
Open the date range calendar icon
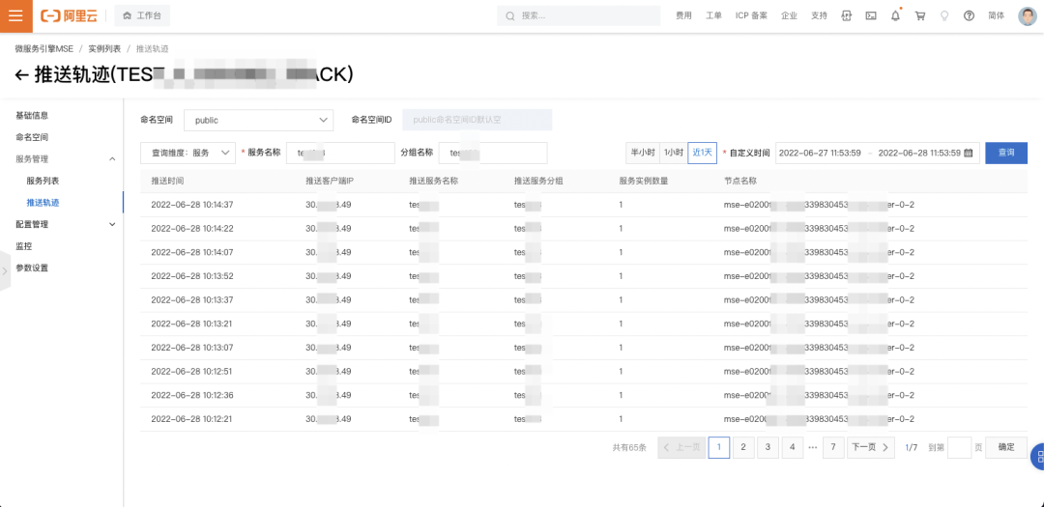[x=968, y=153]
